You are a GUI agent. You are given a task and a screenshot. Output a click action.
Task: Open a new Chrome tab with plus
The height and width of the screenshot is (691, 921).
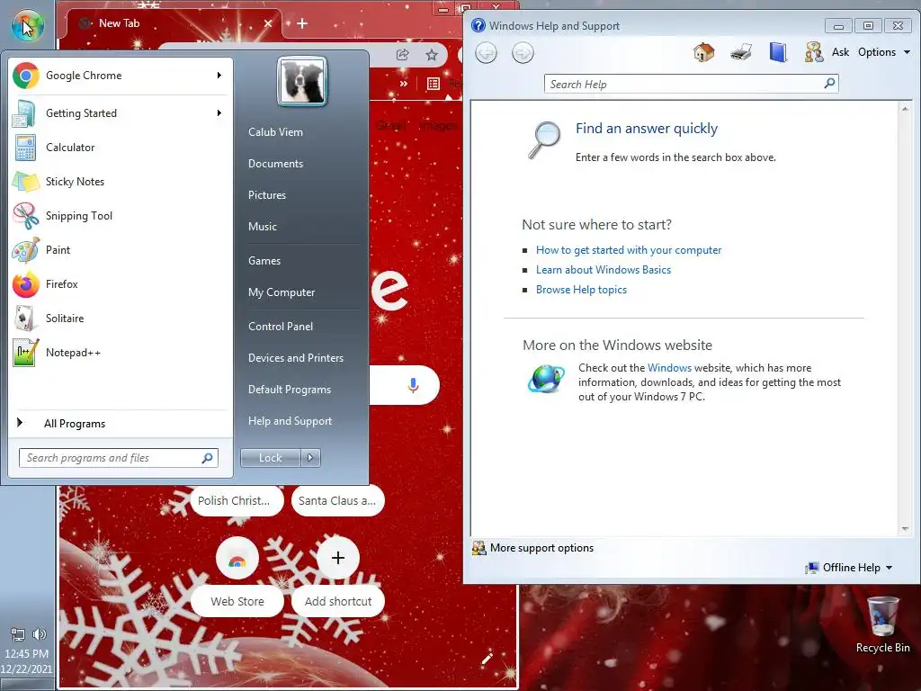(302, 23)
